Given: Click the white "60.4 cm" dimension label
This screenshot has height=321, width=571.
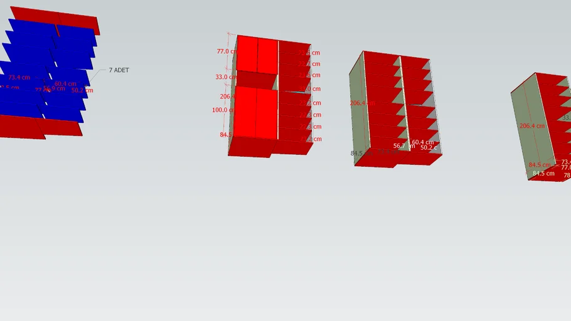Looking at the screenshot, I should 422,142.
